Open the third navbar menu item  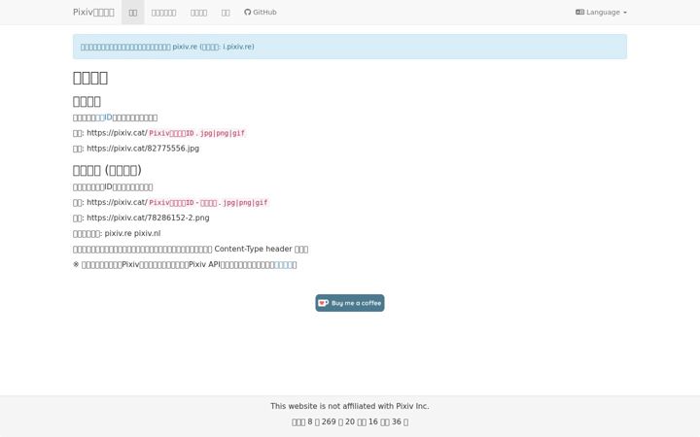click(198, 12)
